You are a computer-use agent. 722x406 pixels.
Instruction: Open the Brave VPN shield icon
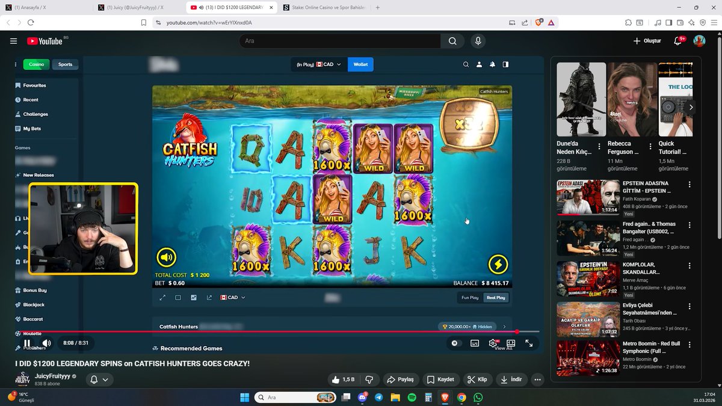coord(702,22)
